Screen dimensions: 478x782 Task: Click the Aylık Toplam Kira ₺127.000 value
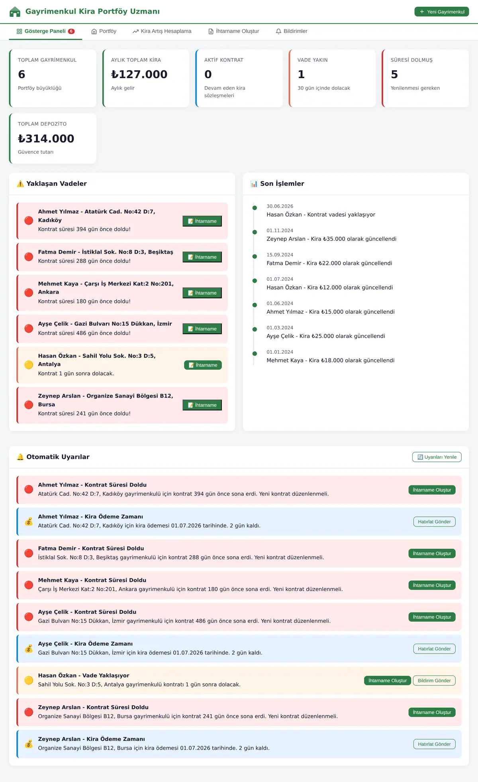(139, 75)
